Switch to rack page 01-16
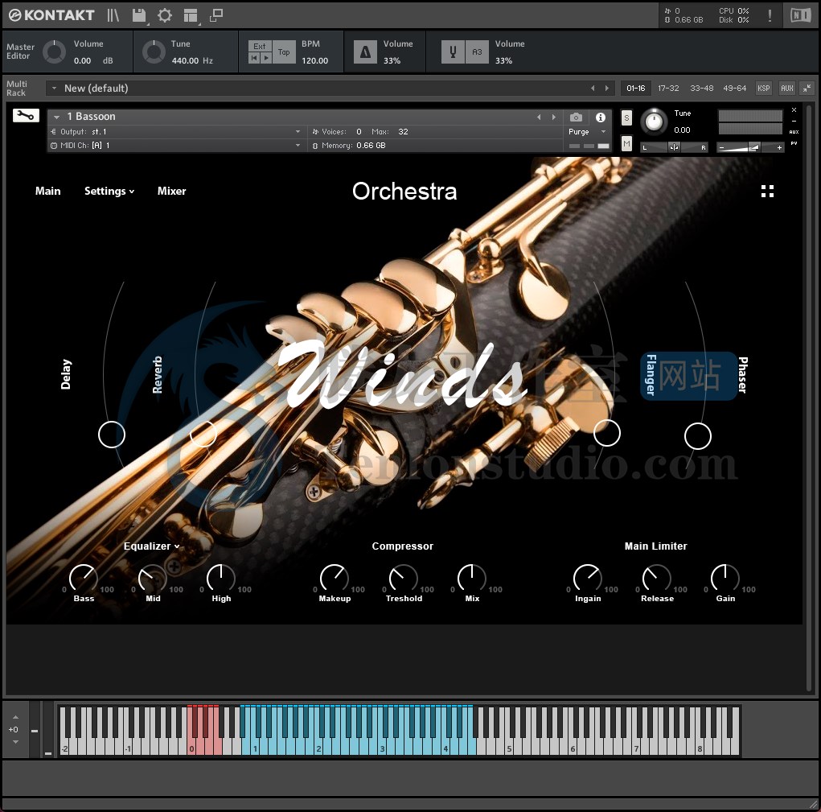The width and height of the screenshot is (821, 812). point(635,88)
